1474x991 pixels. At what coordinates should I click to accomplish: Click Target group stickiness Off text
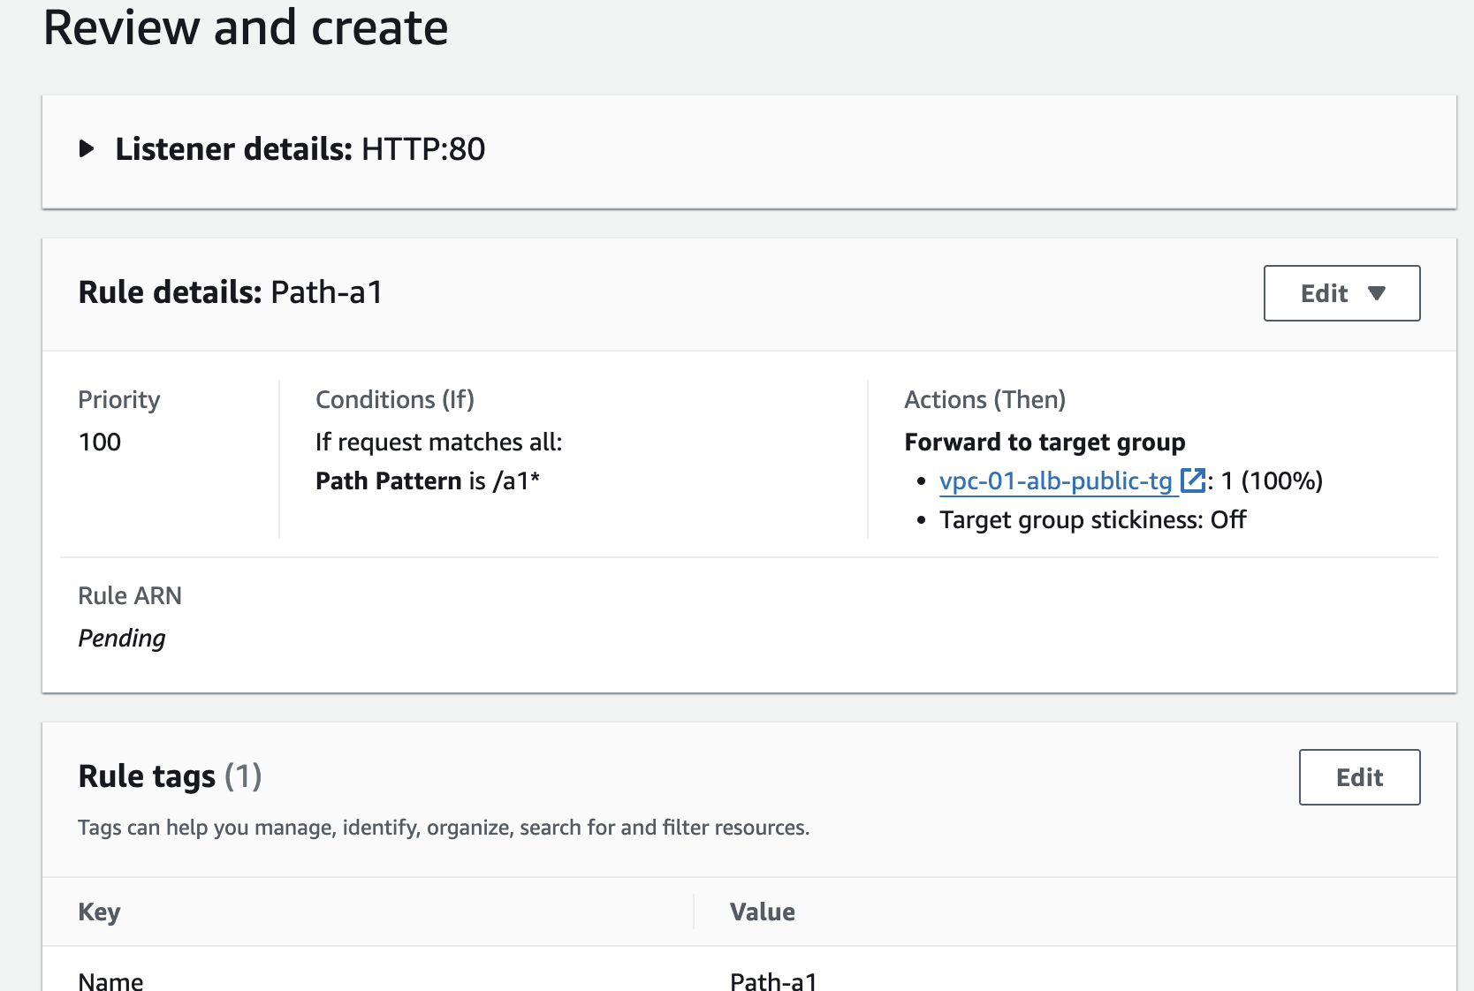(x=1092, y=519)
